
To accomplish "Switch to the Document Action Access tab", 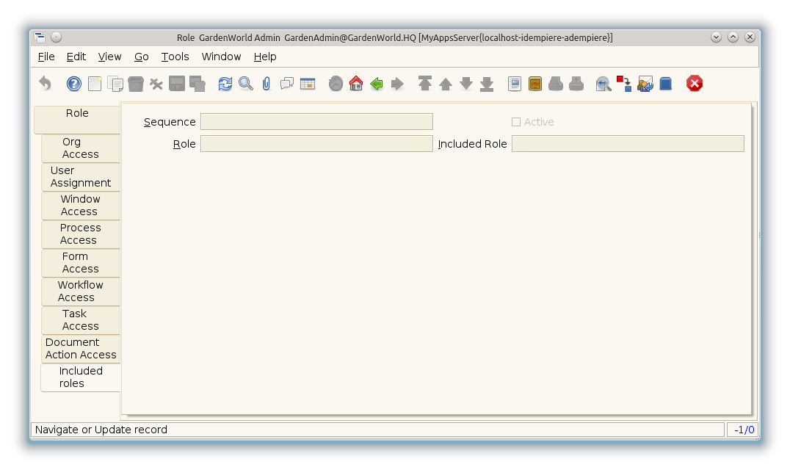I will [81, 349].
